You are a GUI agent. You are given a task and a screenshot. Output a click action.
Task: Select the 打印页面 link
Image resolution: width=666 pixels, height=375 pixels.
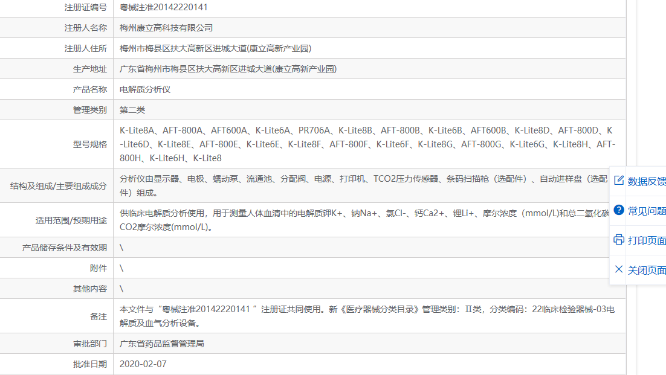tap(647, 240)
